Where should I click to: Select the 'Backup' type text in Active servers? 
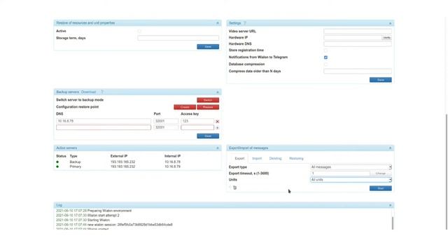click(75, 162)
